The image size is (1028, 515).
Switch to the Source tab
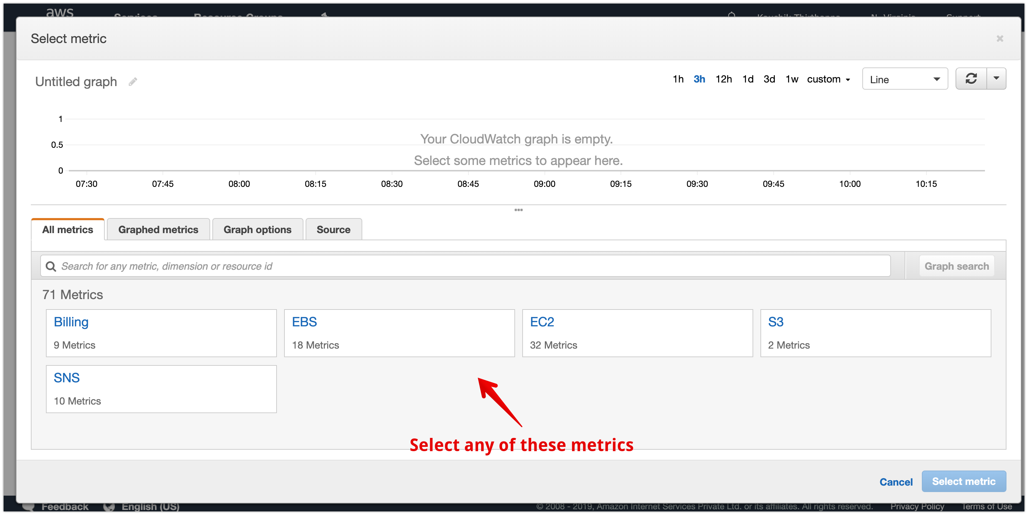coord(333,230)
